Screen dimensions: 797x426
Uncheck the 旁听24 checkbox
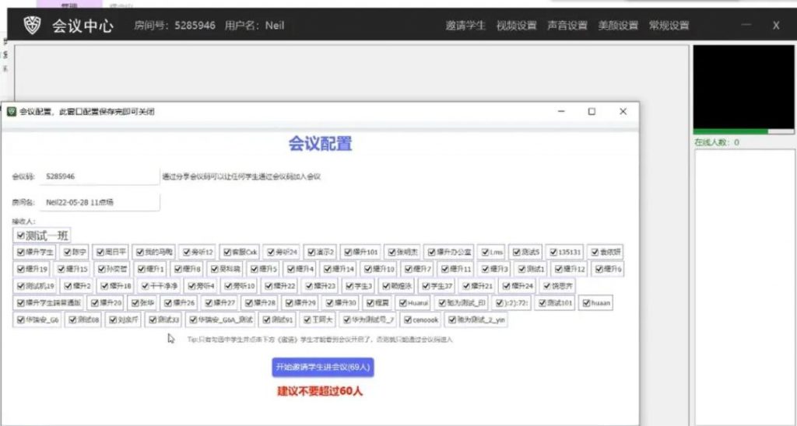pyautogui.click(x=271, y=252)
